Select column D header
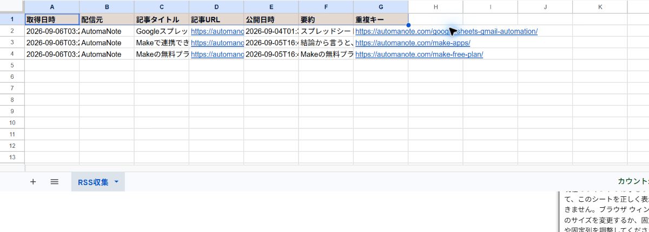The image size is (649, 232). click(x=216, y=6)
